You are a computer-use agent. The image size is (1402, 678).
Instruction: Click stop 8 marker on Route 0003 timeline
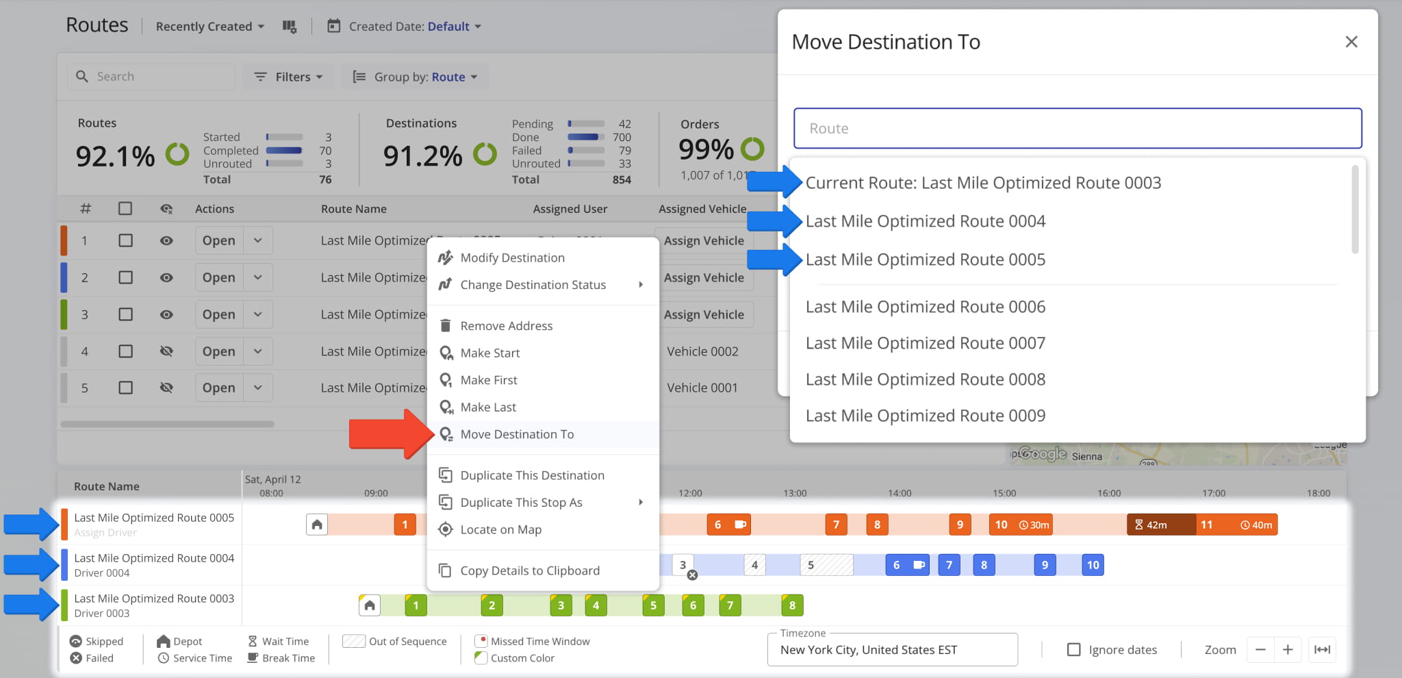tap(792, 605)
